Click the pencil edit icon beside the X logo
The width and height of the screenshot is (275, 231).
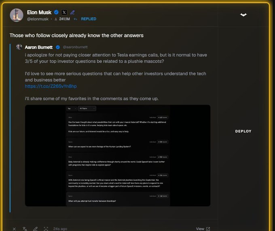[x=72, y=12]
